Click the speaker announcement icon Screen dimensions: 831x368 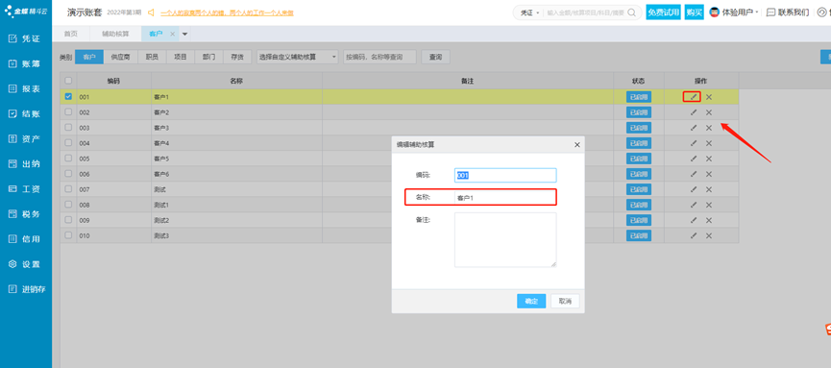(x=151, y=12)
